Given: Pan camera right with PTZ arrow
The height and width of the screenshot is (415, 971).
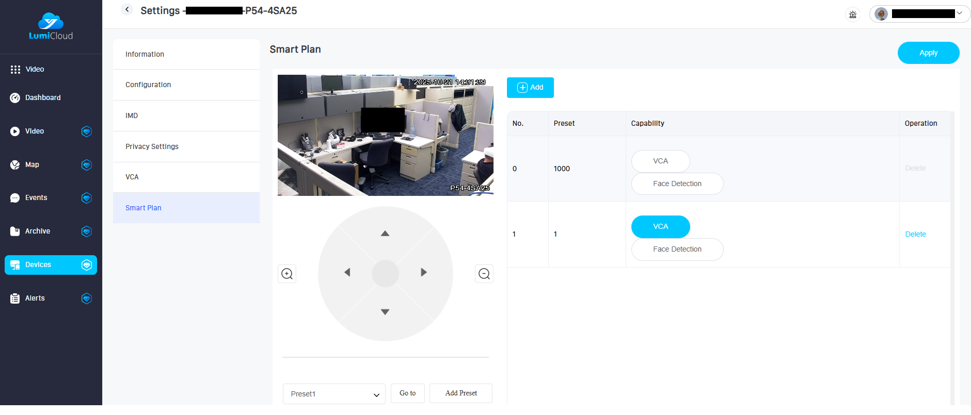Looking at the screenshot, I should click(x=423, y=272).
